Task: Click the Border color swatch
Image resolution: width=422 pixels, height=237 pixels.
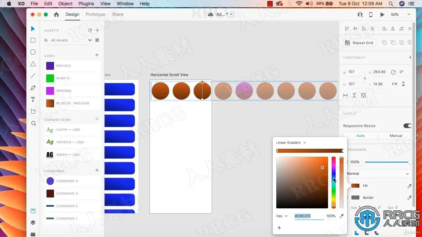Action: point(355,198)
